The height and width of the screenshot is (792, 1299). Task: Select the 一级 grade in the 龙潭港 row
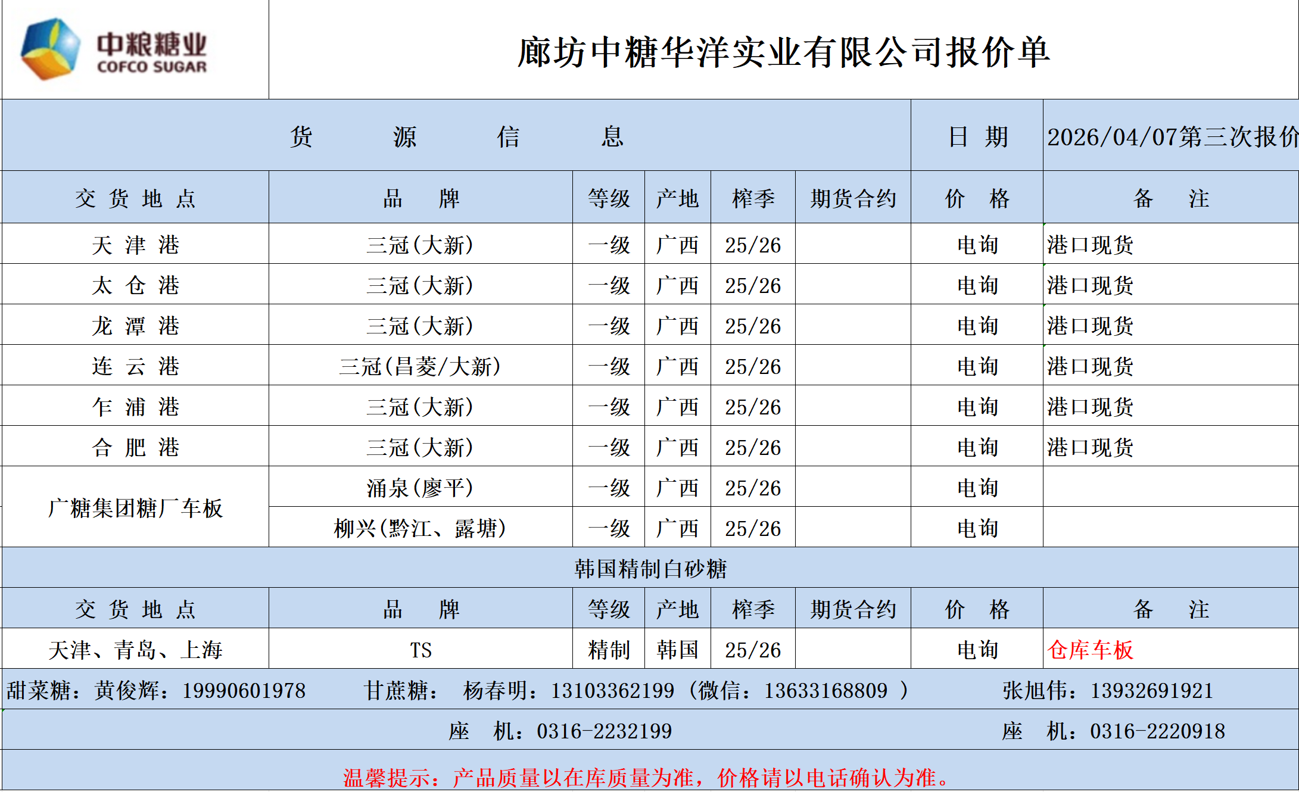609,326
